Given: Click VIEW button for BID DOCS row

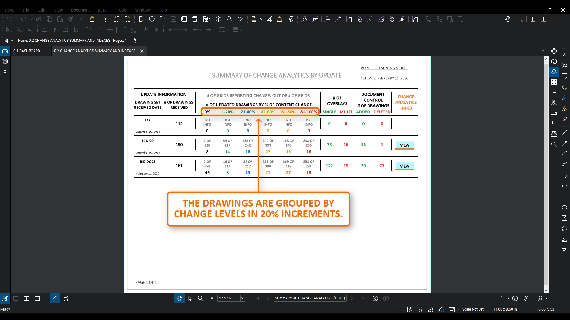Looking at the screenshot, I should pyautogui.click(x=404, y=166).
